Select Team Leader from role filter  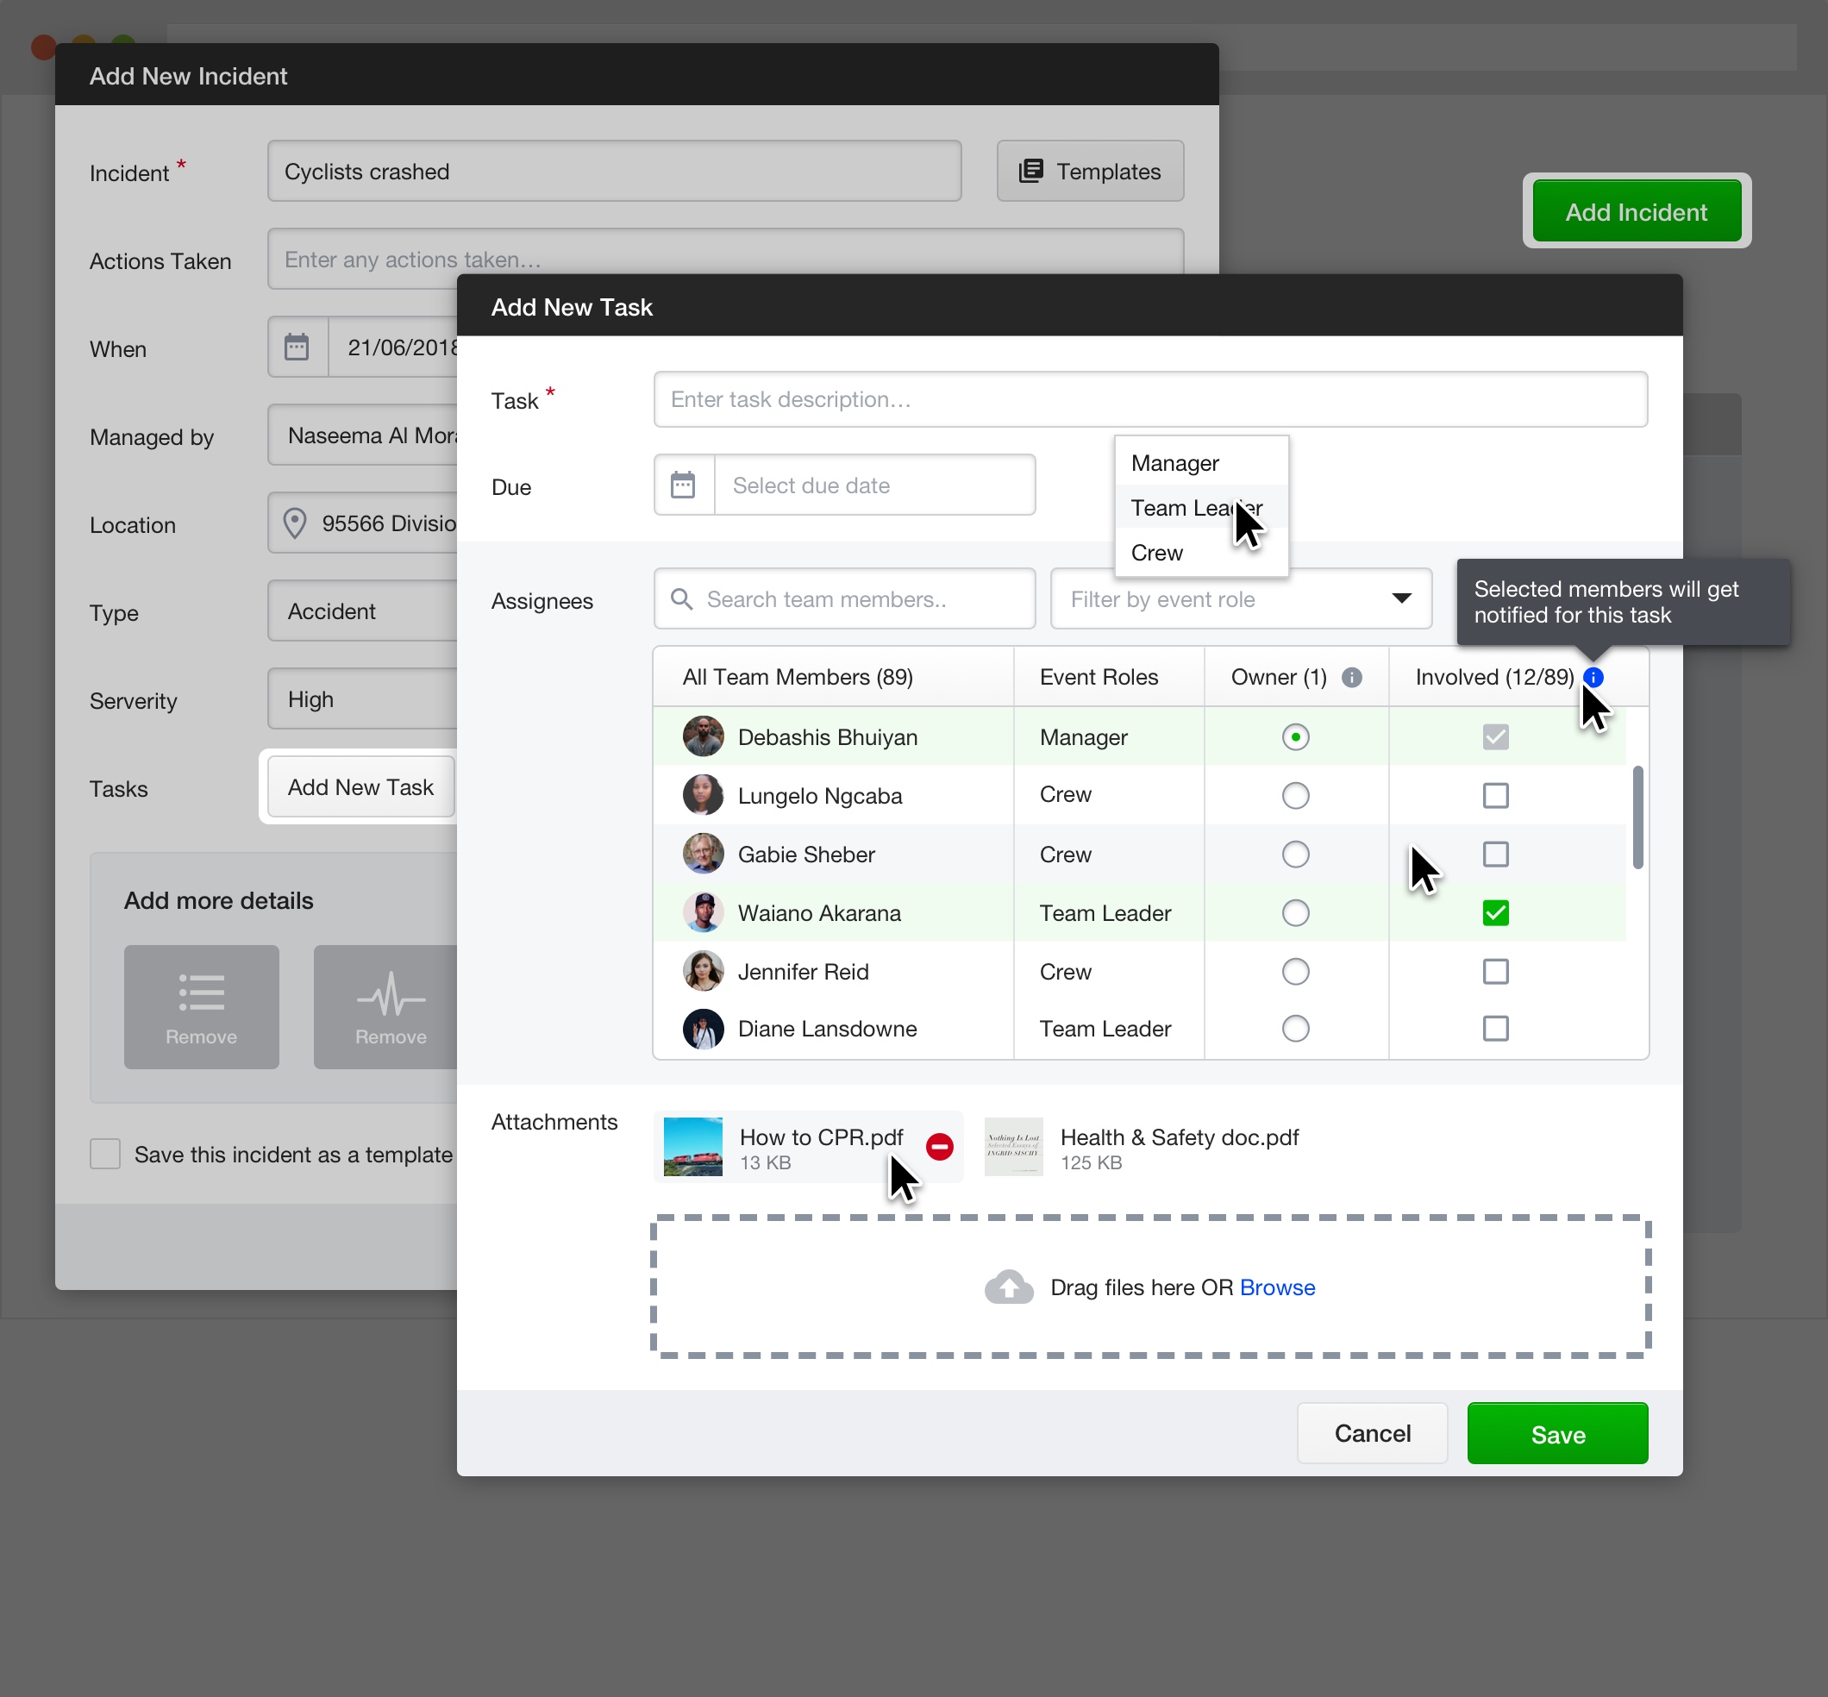(1198, 507)
